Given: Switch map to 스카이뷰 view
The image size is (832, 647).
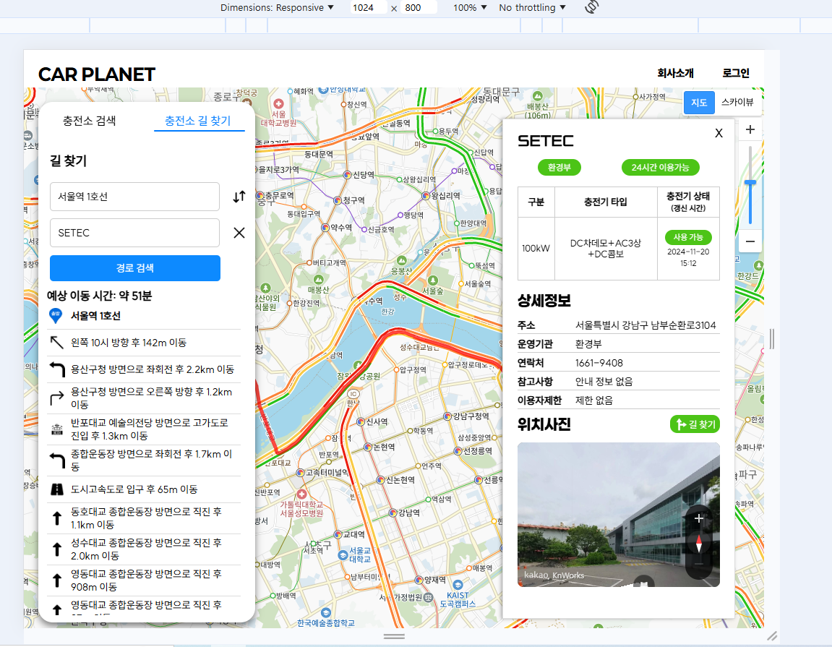Looking at the screenshot, I should coord(737,103).
